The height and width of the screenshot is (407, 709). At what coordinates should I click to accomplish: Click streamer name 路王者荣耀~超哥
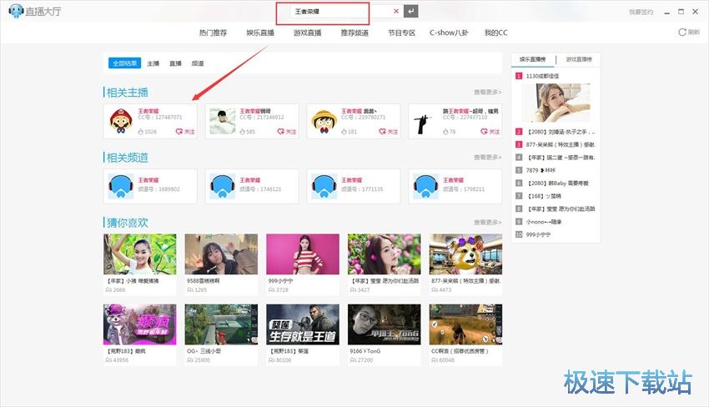click(x=470, y=111)
